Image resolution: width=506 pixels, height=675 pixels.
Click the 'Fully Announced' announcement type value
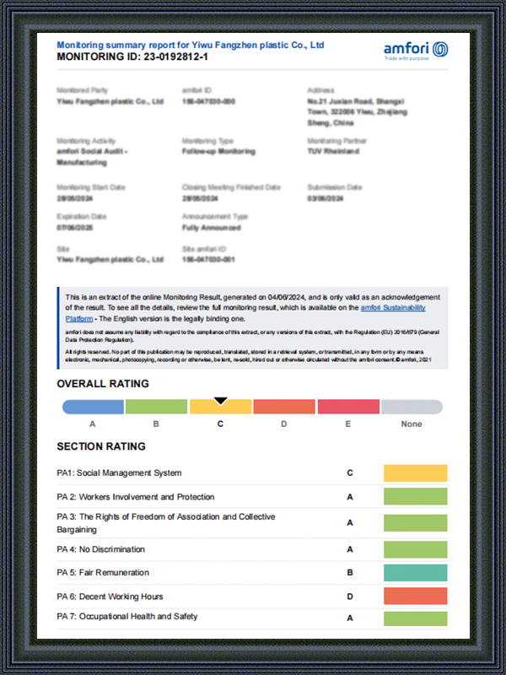[212, 227]
